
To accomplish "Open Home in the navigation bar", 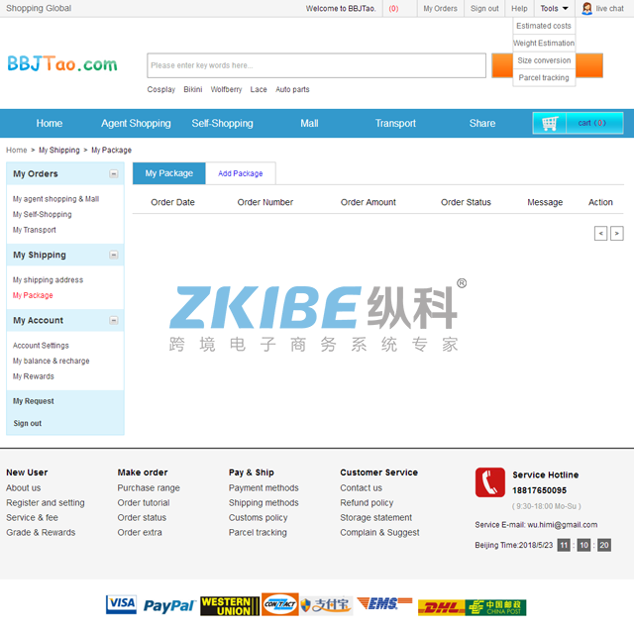I will (50, 124).
